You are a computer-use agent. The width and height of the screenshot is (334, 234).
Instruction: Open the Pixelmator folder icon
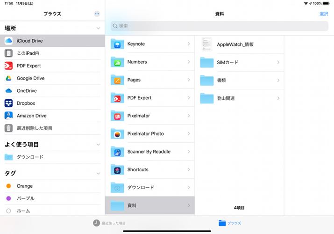117,116
